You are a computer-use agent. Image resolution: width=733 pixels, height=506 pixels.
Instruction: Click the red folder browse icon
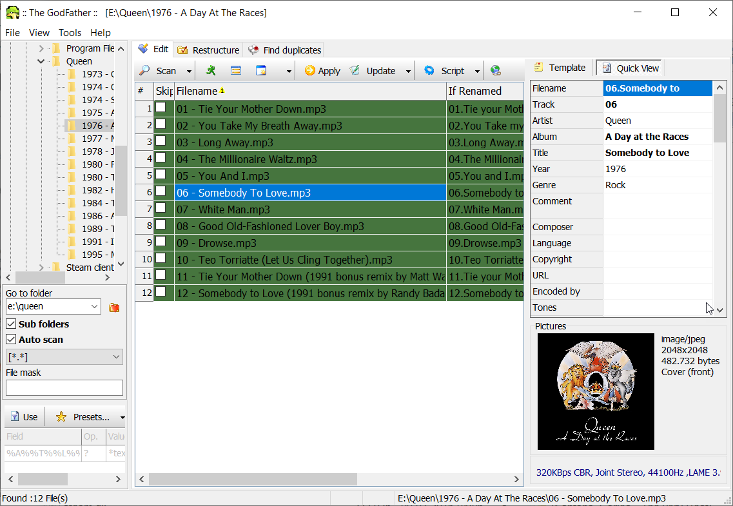114,307
